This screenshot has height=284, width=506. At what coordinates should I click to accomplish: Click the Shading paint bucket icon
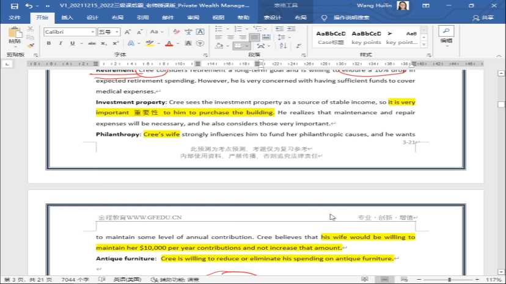tap(219, 46)
